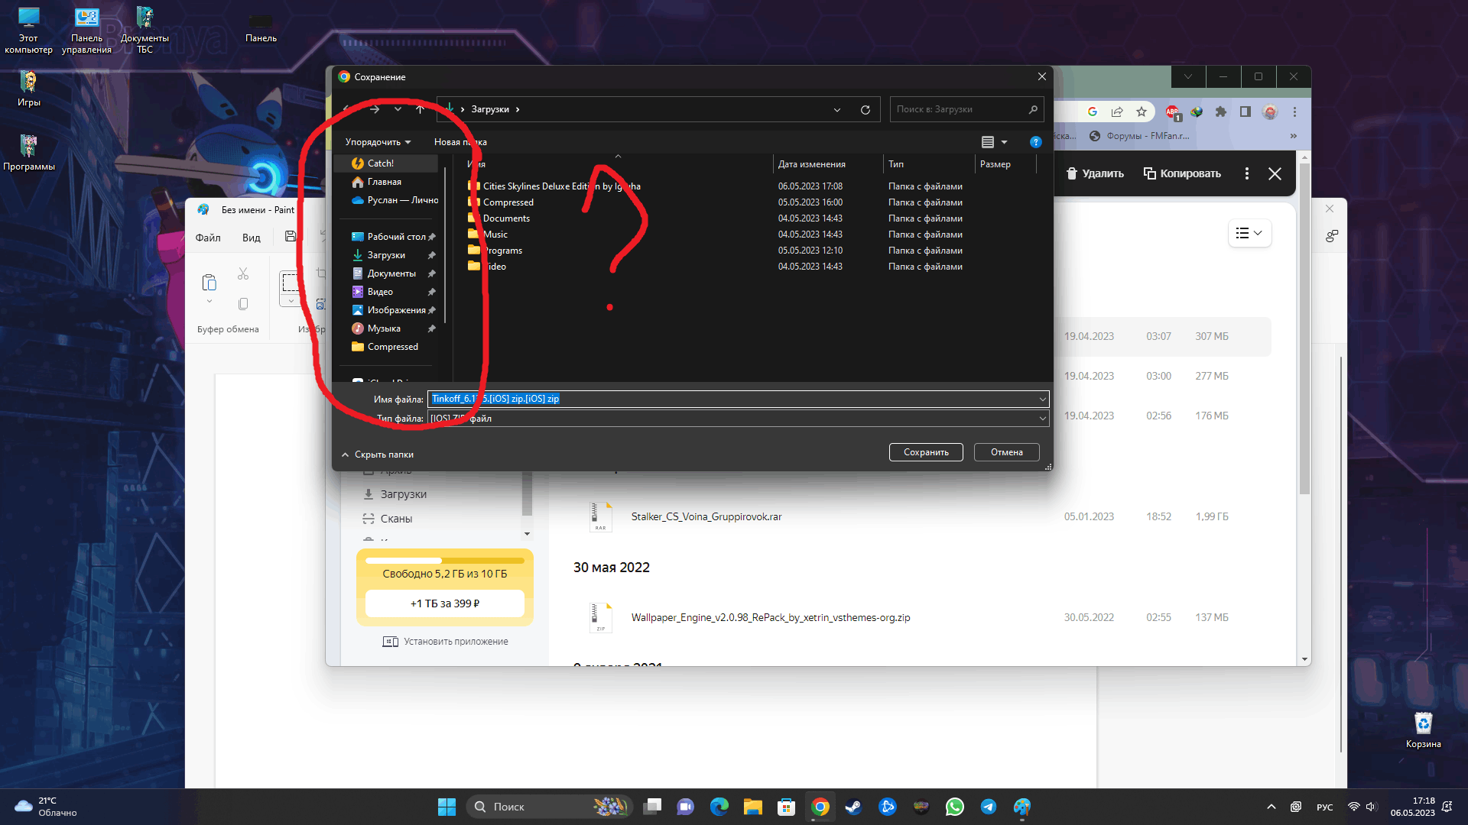Click the refresh icon in the save dialog
The width and height of the screenshot is (1468, 825).
pos(865,110)
